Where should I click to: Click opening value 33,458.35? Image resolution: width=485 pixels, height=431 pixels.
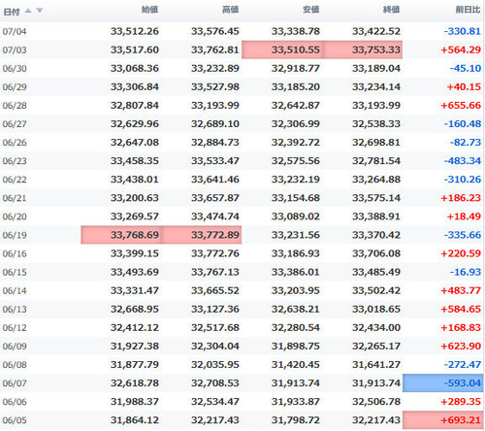click(x=135, y=160)
